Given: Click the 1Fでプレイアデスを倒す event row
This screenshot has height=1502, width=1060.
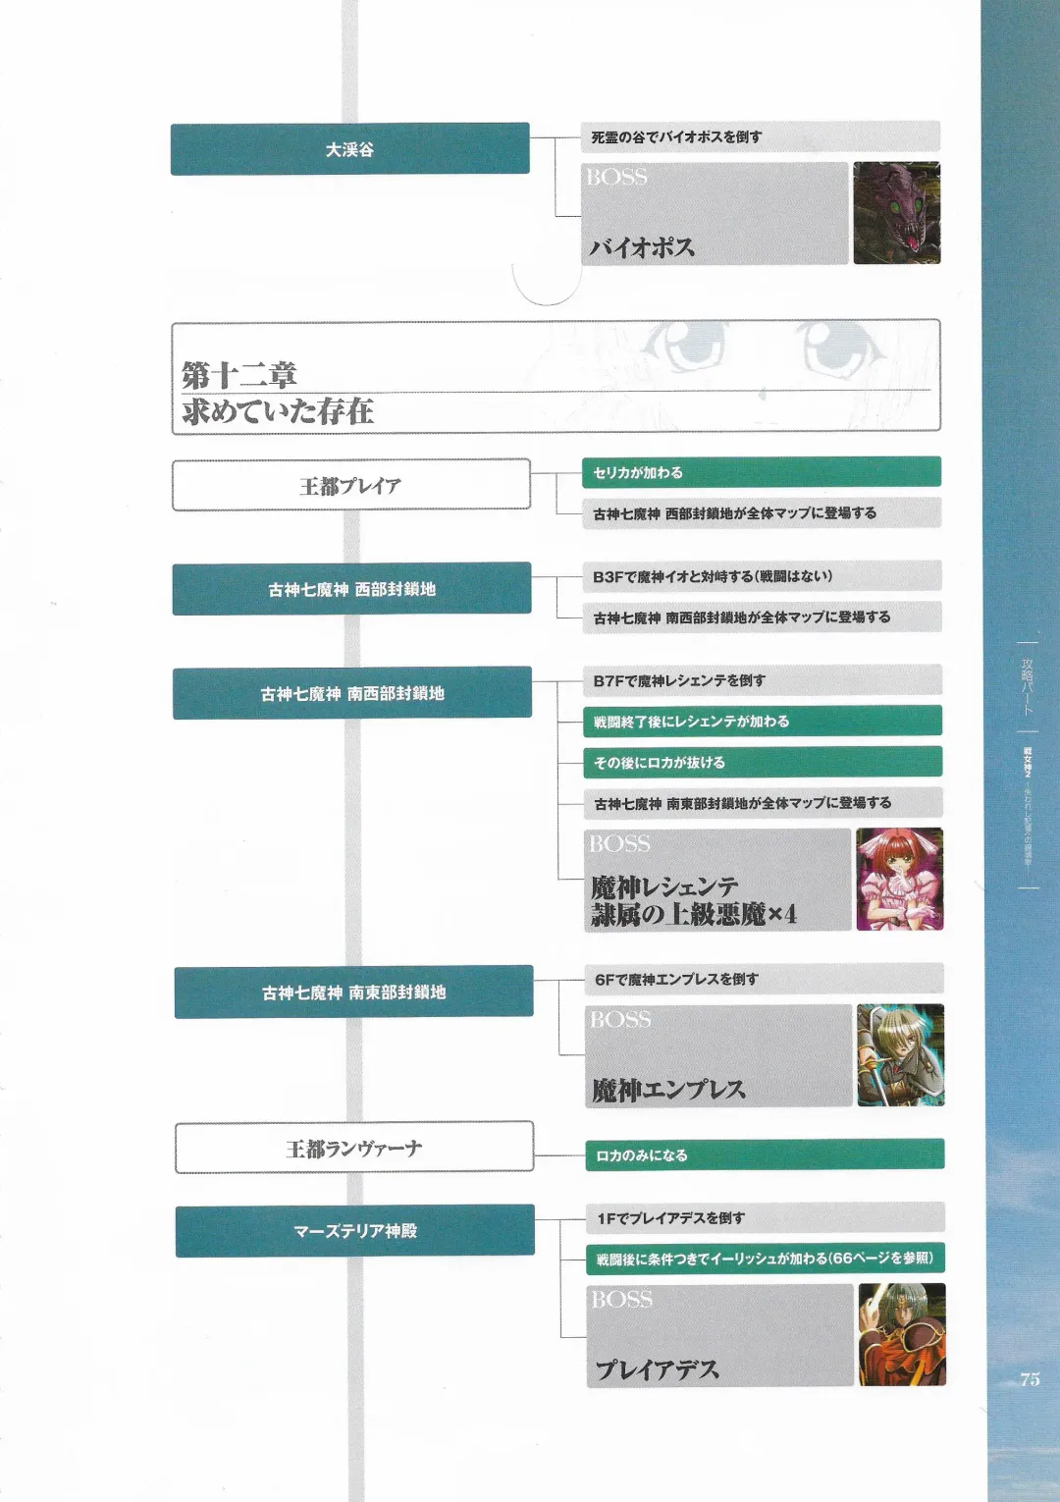Looking at the screenshot, I should (765, 1217).
